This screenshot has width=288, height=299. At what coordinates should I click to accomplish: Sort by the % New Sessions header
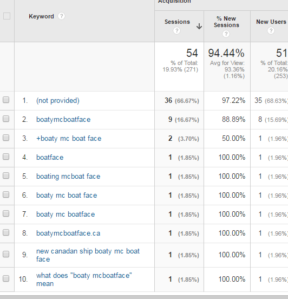pyautogui.click(x=226, y=22)
